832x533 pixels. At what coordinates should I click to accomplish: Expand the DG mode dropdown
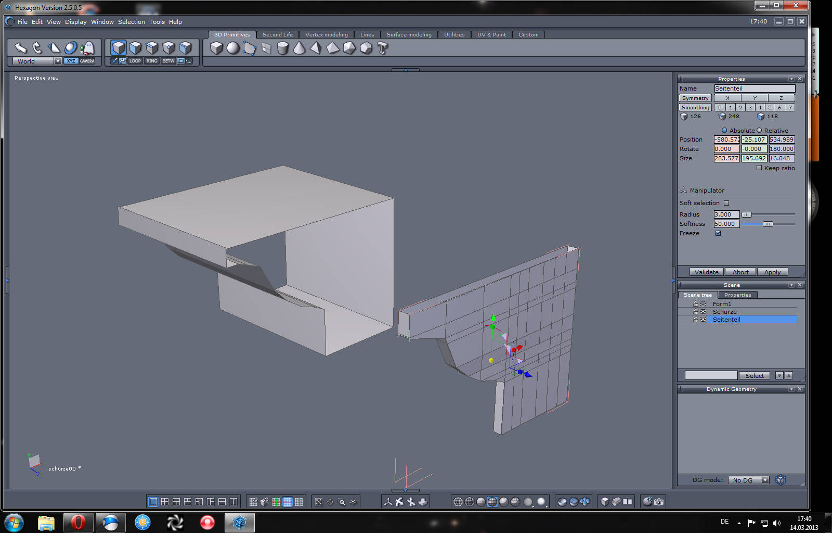pos(765,480)
